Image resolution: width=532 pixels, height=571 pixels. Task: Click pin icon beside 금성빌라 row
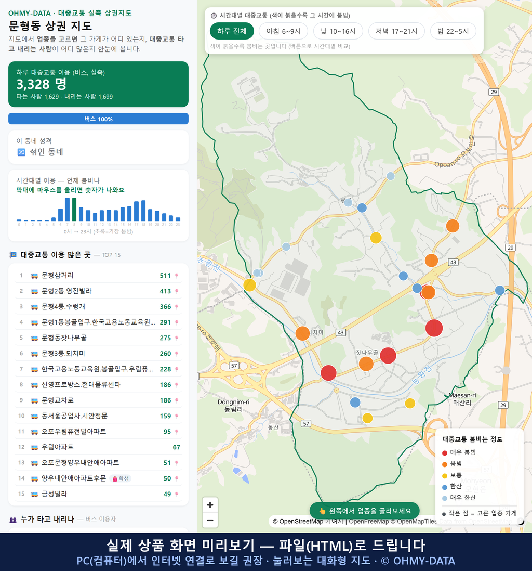pyautogui.click(x=177, y=494)
